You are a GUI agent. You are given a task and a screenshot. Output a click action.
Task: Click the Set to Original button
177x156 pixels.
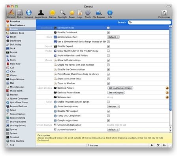click(x=116, y=93)
